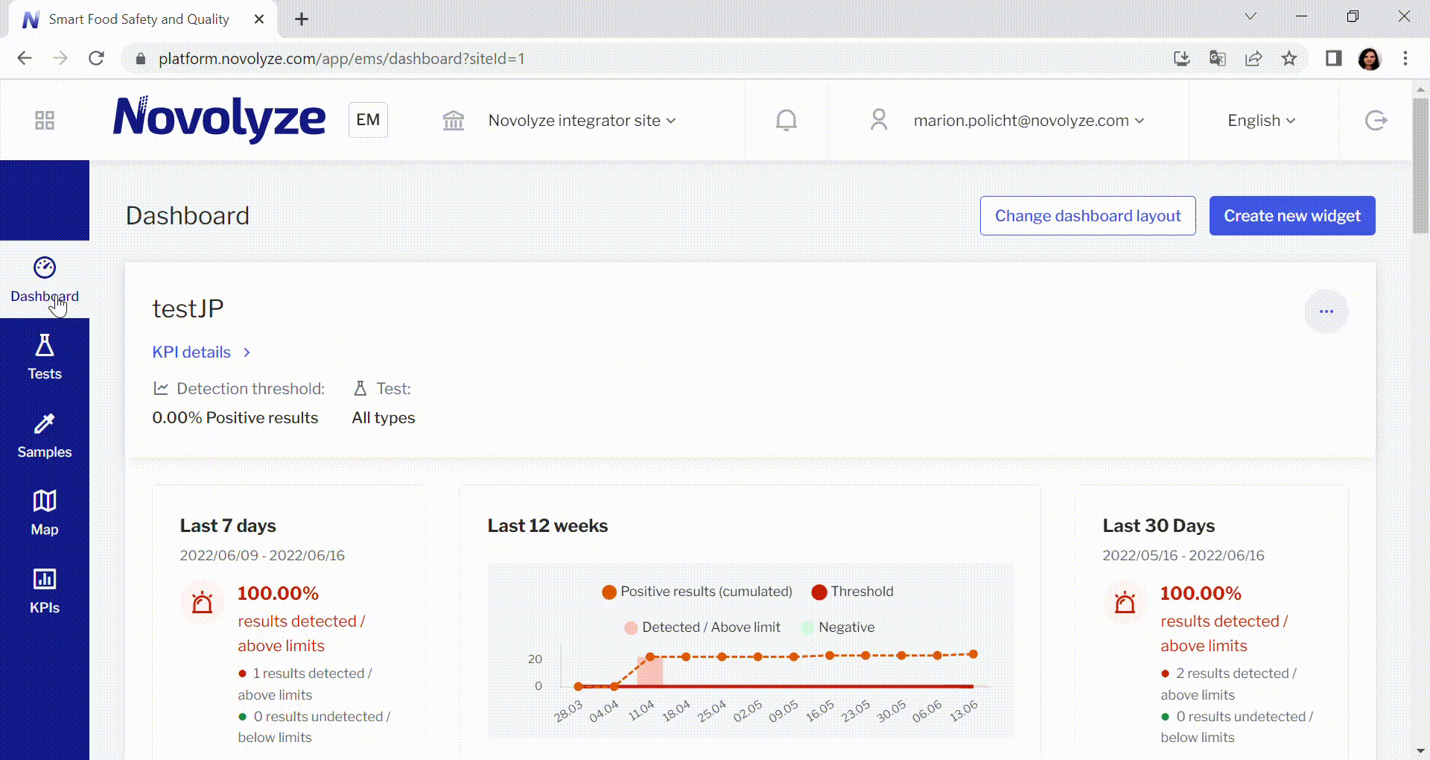Open the KPIs chart icon in sidebar
The height and width of the screenshot is (760, 1430).
(x=45, y=579)
